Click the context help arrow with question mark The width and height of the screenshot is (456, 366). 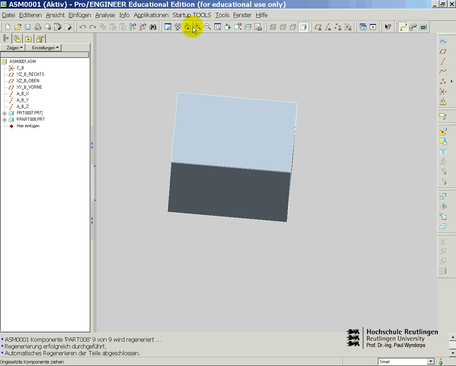click(388, 27)
